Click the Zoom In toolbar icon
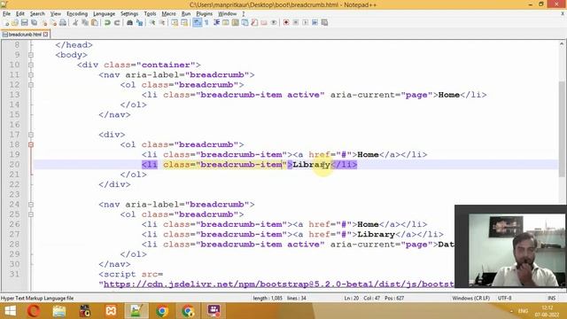 pos(152,22)
